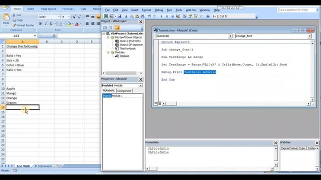Click the blue Help icon in VBA toolbar
This screenshot has width=321, height=180.
[x=208, y=16]
